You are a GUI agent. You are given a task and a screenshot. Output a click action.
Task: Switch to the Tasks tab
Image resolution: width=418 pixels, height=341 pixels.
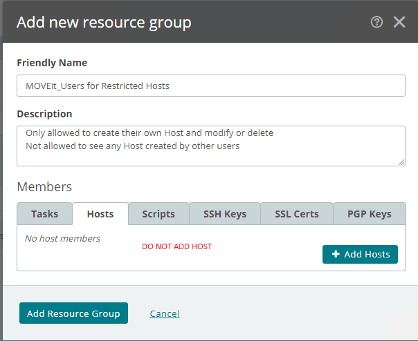44,214
